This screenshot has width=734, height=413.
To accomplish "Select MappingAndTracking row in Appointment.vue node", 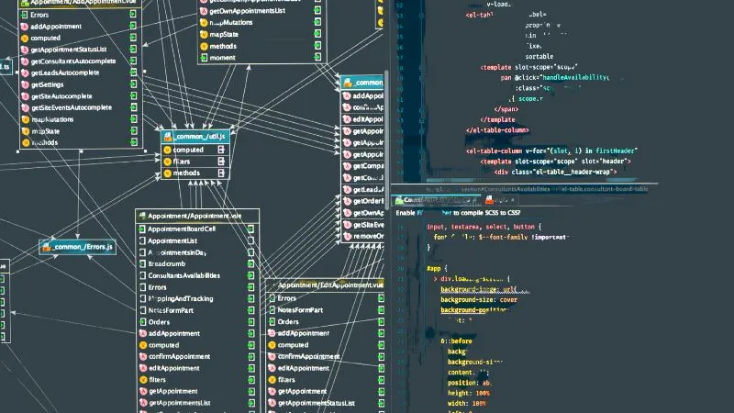I will 182,298.
